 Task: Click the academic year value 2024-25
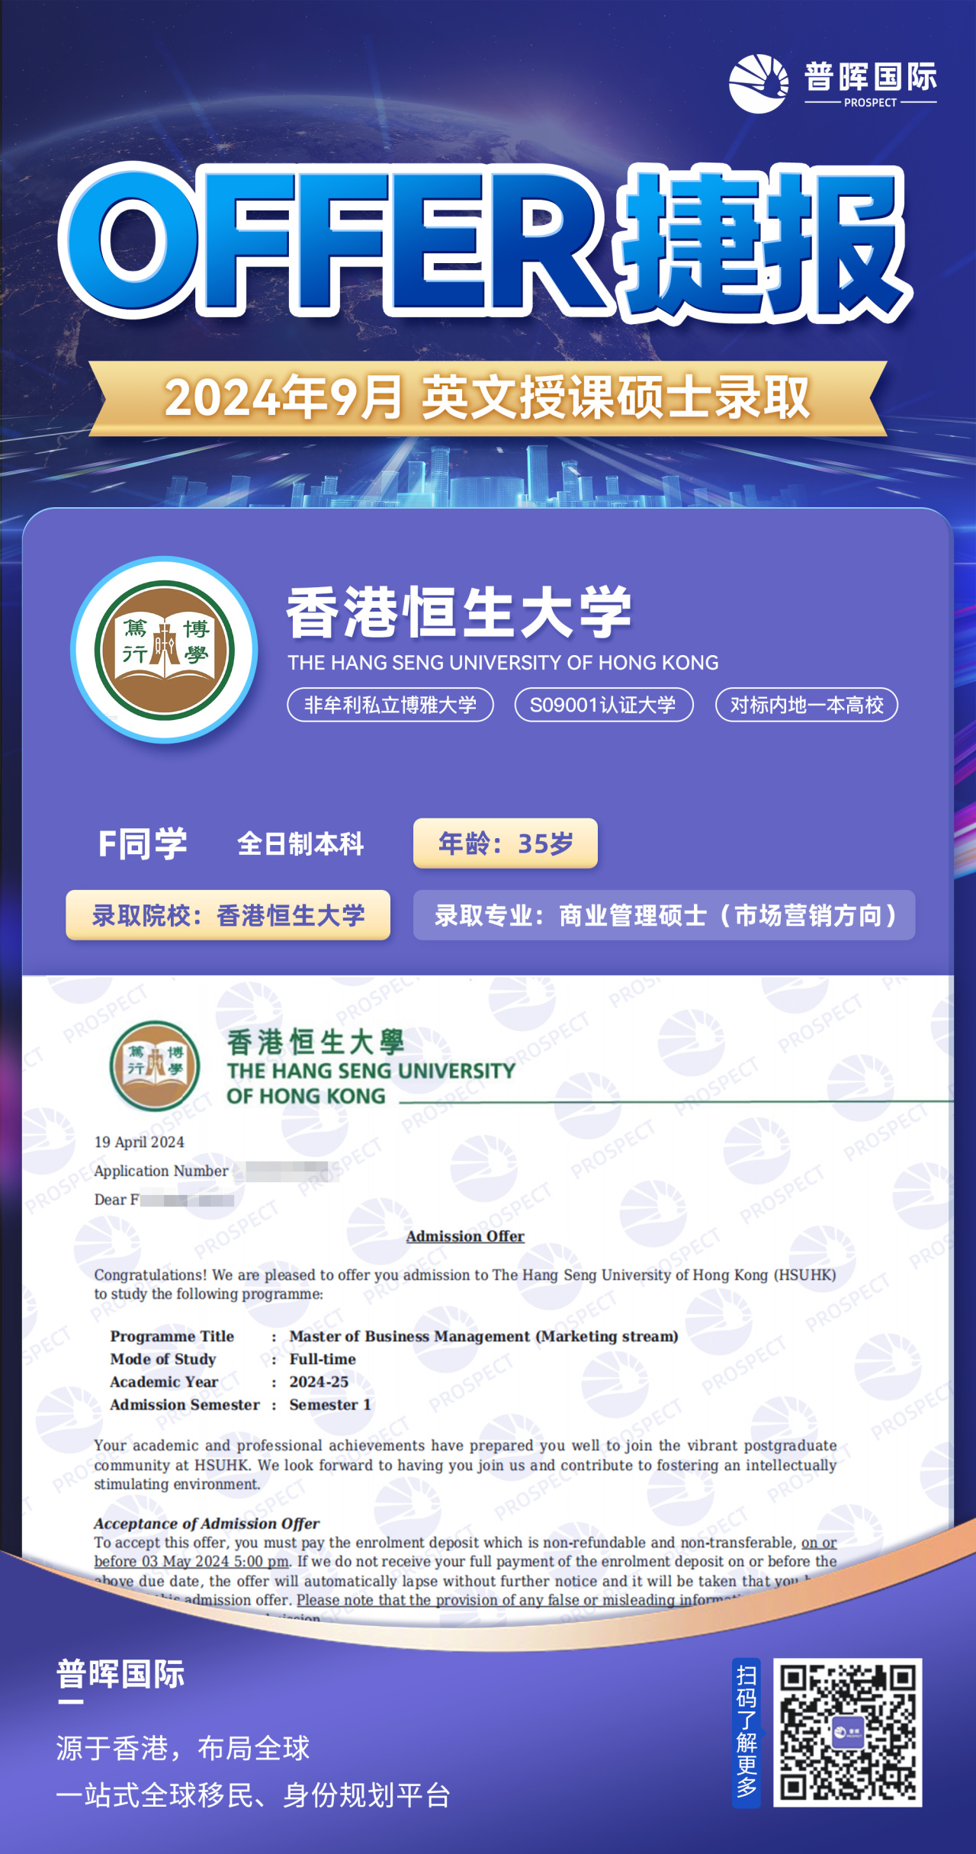coord(319,1382)
